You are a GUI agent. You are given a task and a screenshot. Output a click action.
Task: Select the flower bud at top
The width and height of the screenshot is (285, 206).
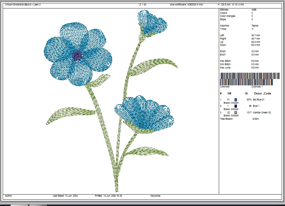152,24
